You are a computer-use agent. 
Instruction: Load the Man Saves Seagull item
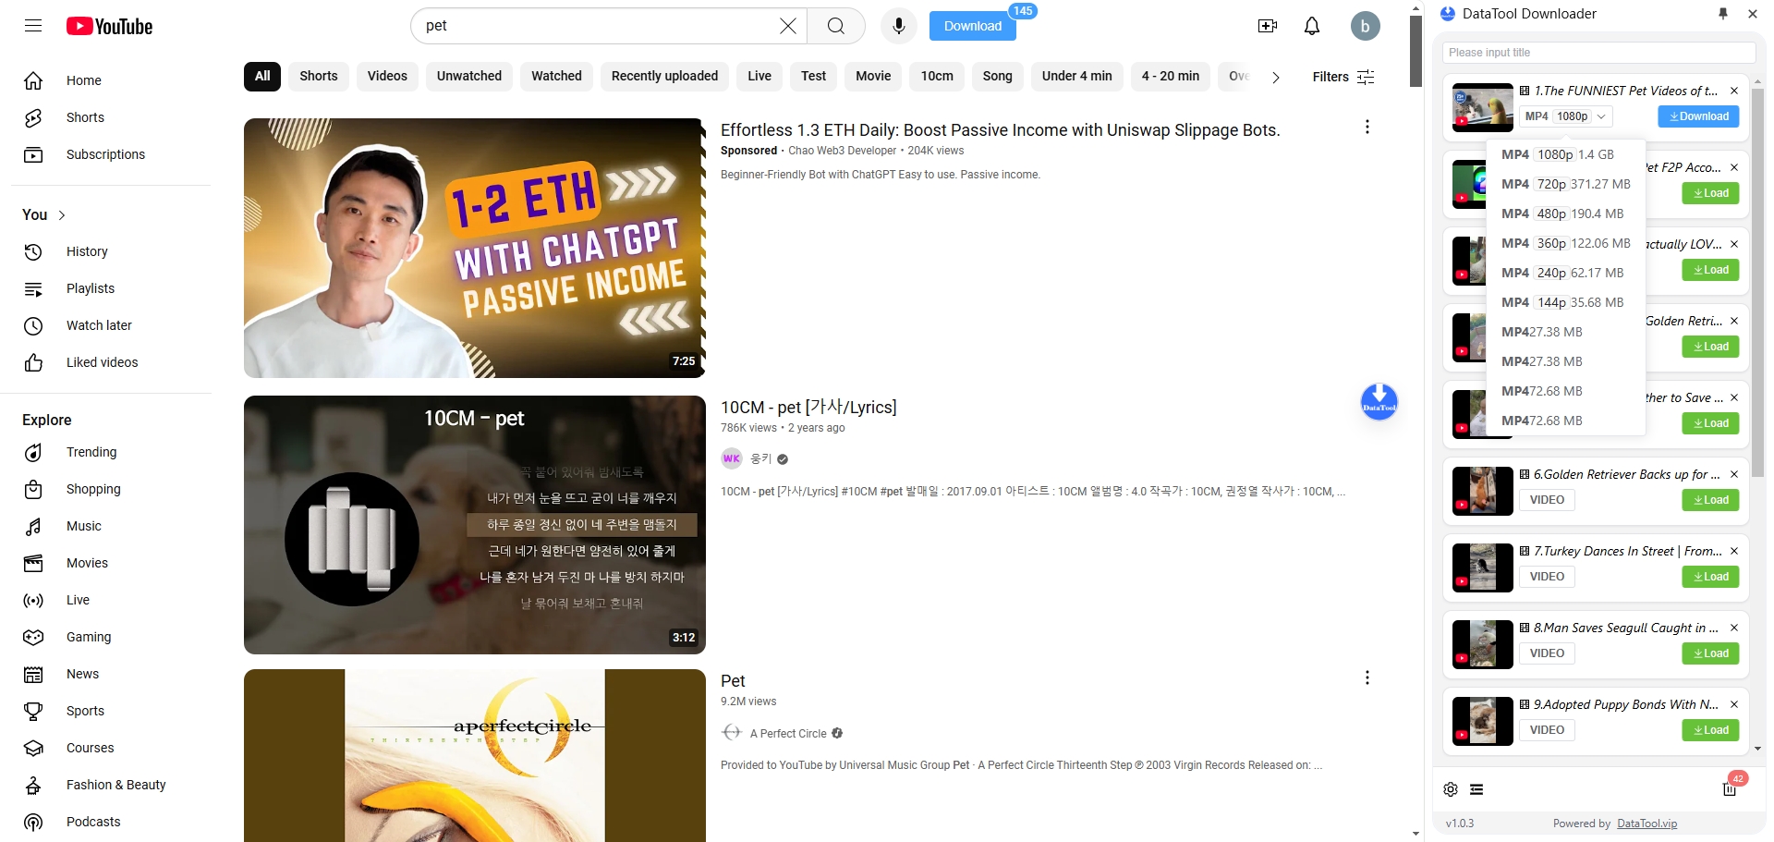pyautogui.click(x=1710, y=653)
